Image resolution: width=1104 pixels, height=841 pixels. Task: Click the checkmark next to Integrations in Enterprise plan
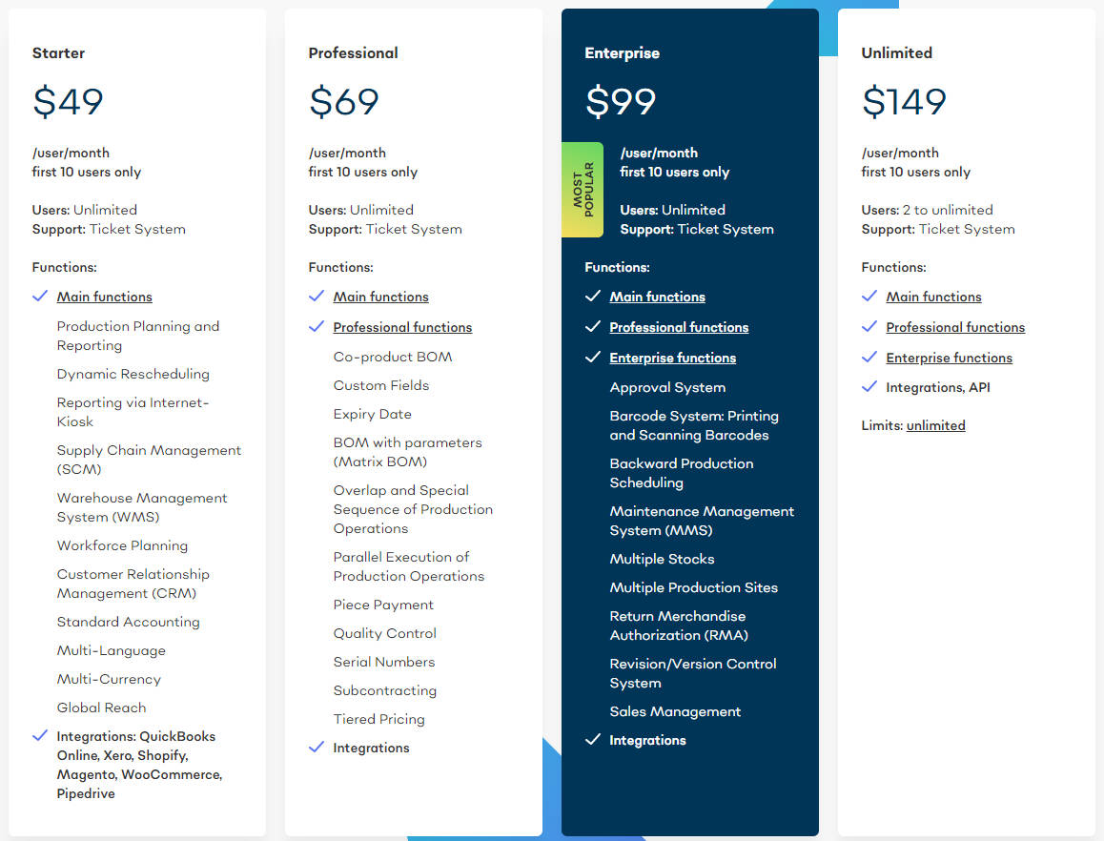592,740
